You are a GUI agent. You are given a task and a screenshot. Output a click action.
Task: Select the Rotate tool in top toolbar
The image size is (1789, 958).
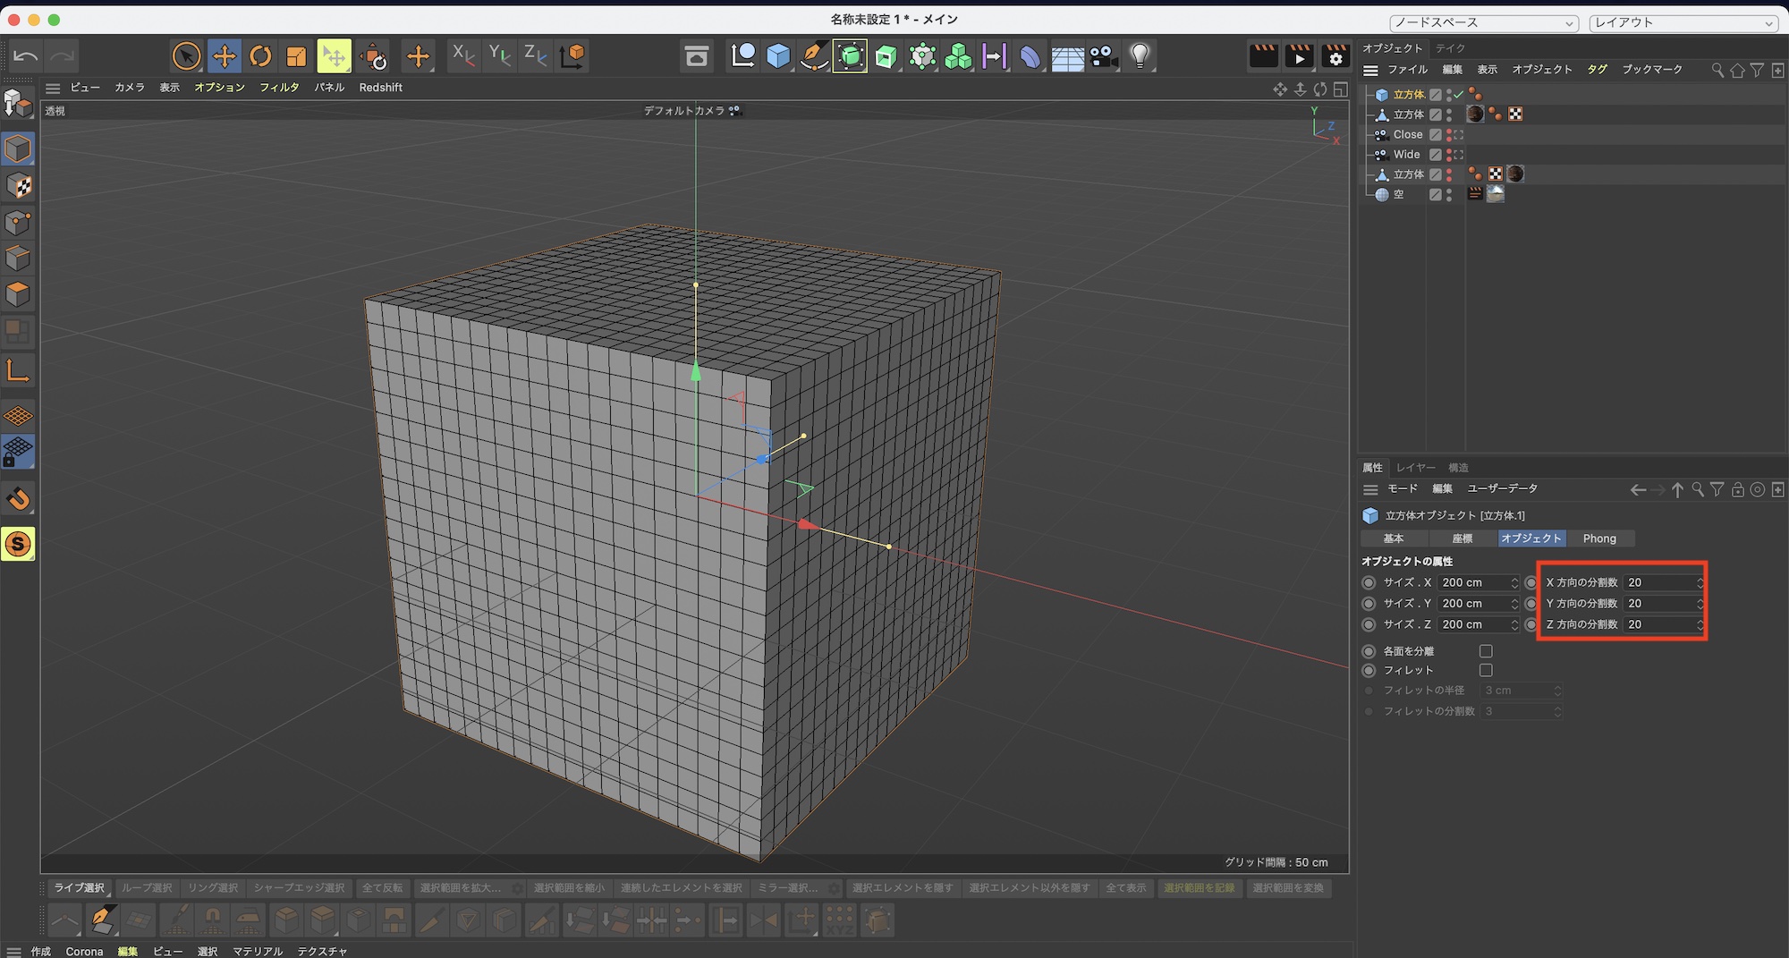260,56
